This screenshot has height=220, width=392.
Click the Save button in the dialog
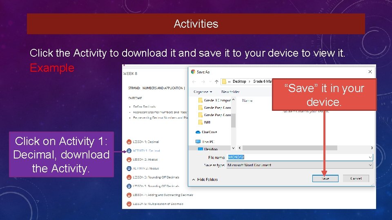[325, 178]
